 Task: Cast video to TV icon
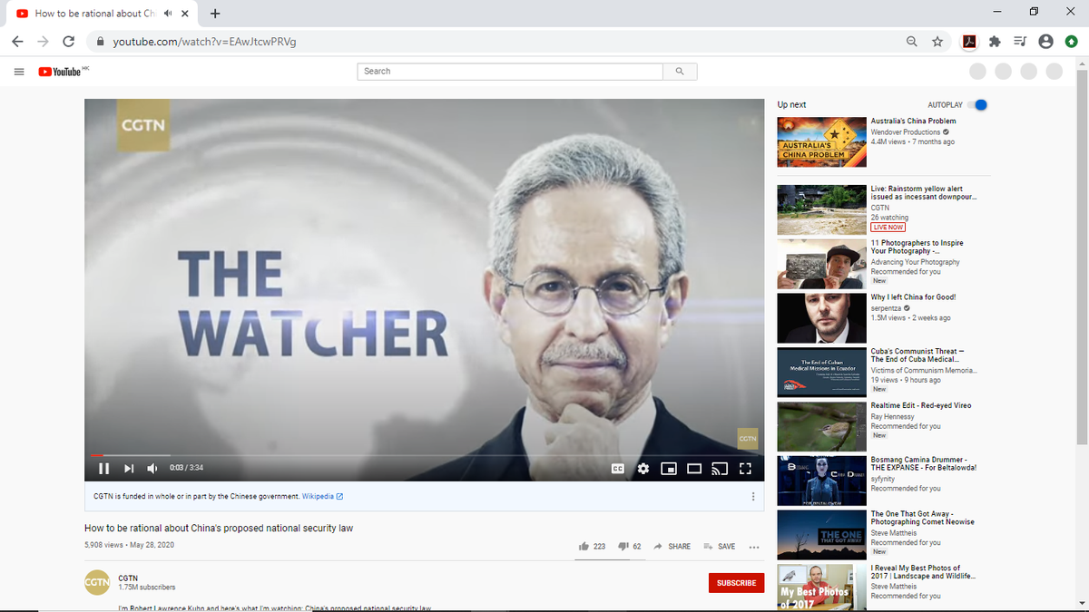(720, 469)
